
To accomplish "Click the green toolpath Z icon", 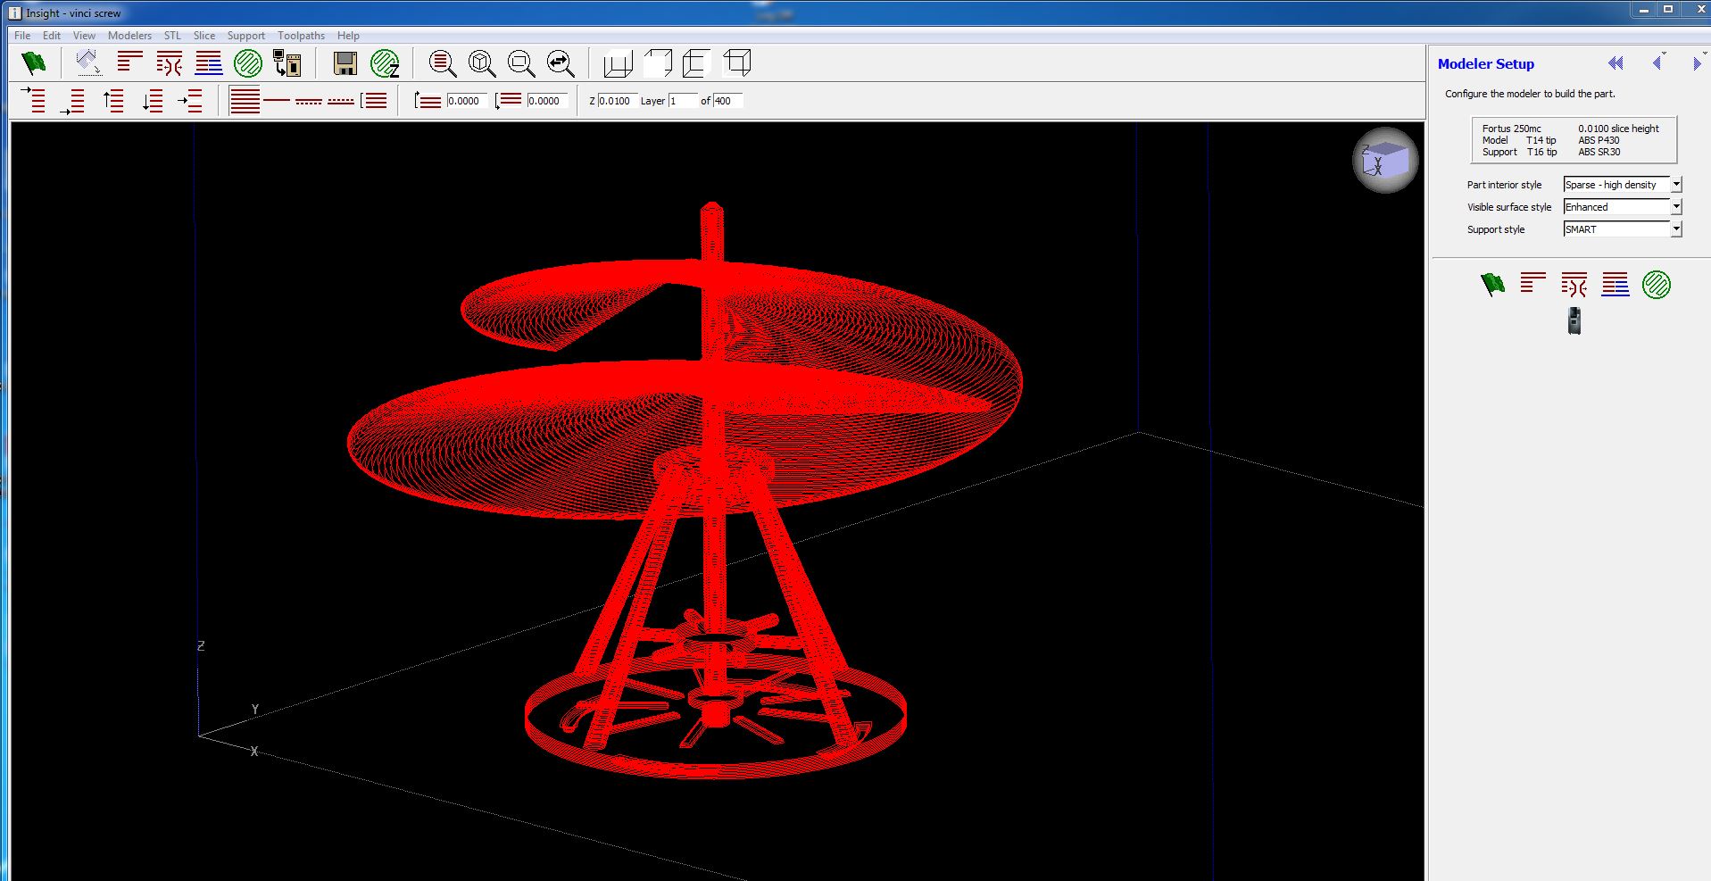I will click(385, 62).
